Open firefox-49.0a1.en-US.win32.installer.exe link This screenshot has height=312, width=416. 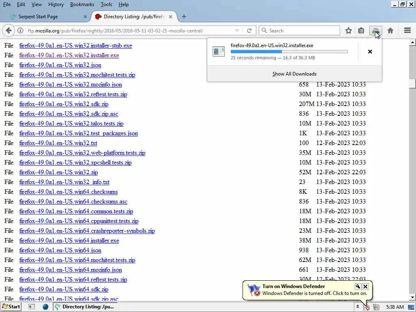tap(69, 55)
